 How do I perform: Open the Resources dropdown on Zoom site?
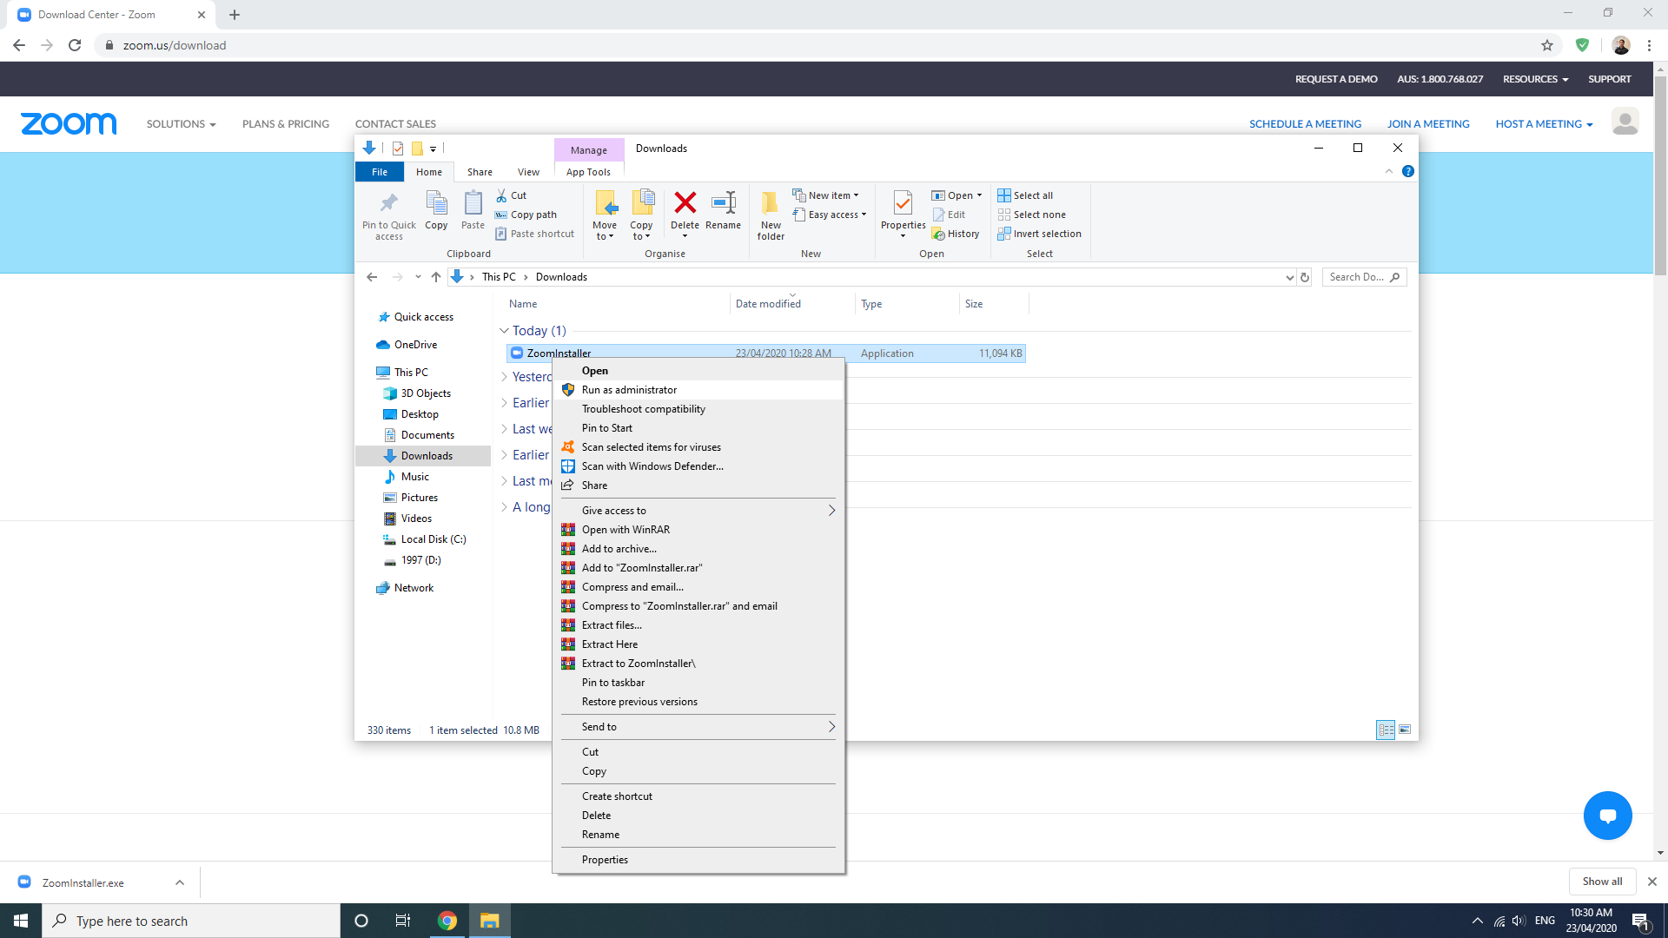pos(1535,79)
